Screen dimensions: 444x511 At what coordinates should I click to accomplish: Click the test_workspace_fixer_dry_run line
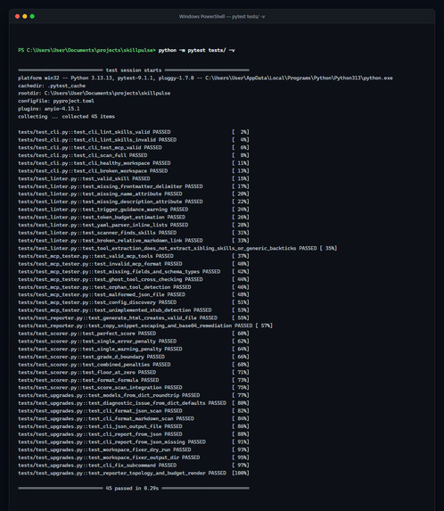point(134,449)
